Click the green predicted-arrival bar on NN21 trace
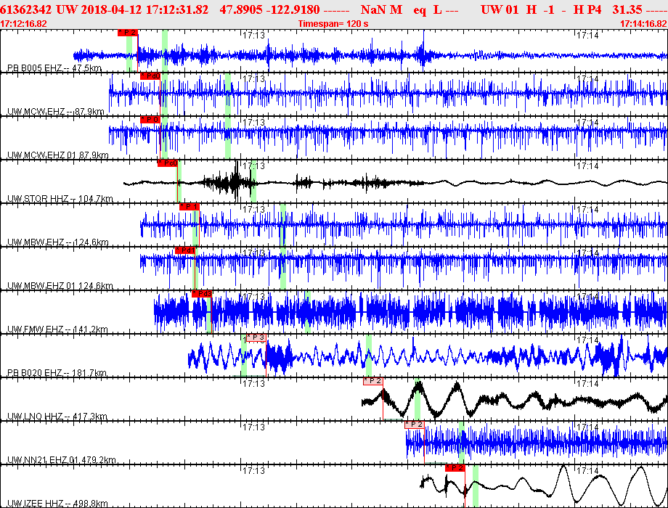This screenshot has height=508, width=668. [461, 443]
